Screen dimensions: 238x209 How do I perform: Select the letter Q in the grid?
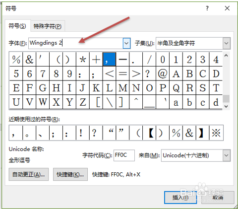176,88
